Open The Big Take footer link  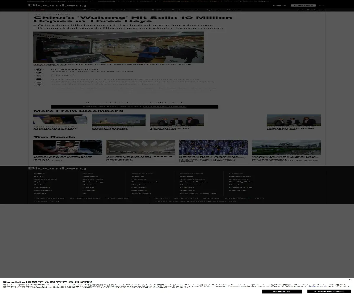(241, 182)
